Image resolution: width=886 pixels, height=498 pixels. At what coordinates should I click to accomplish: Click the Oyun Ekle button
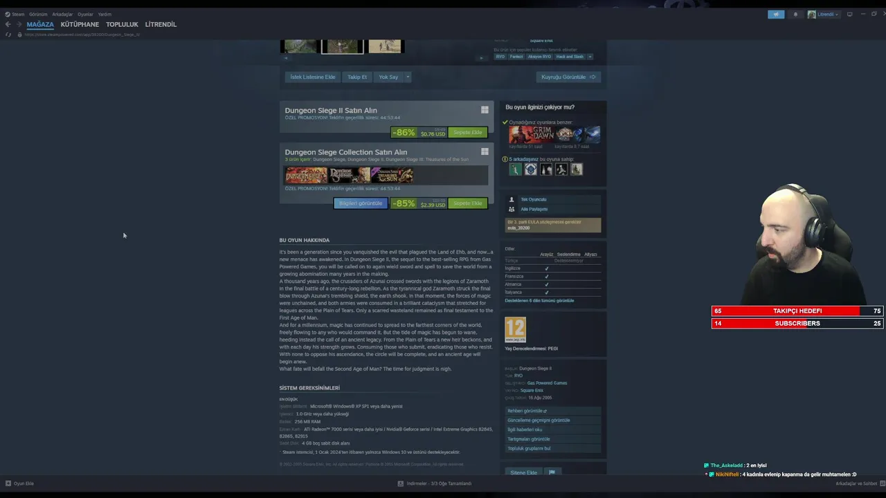point(19,483)
